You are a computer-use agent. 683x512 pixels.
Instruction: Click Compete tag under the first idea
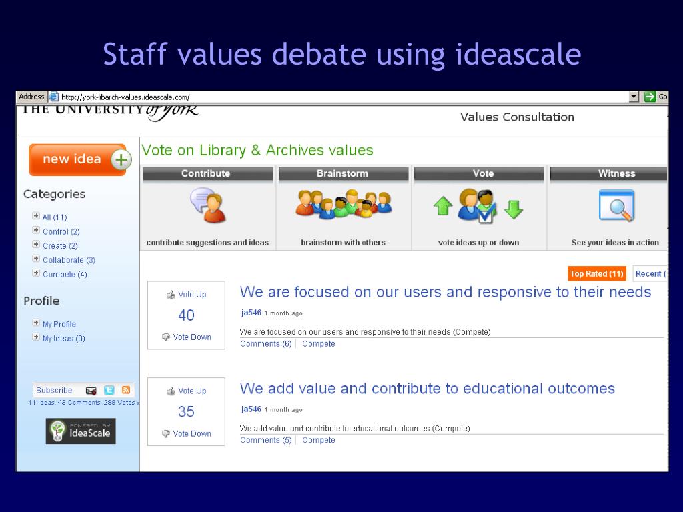tap(319, 343)
